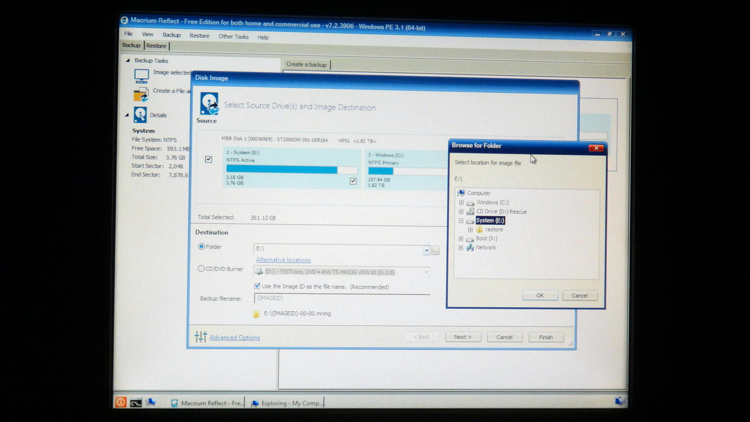Image resolution: width=750 pixels, height=422 pixels.
Task: Click OK in Browse for Folder
Action: (540, 295)
